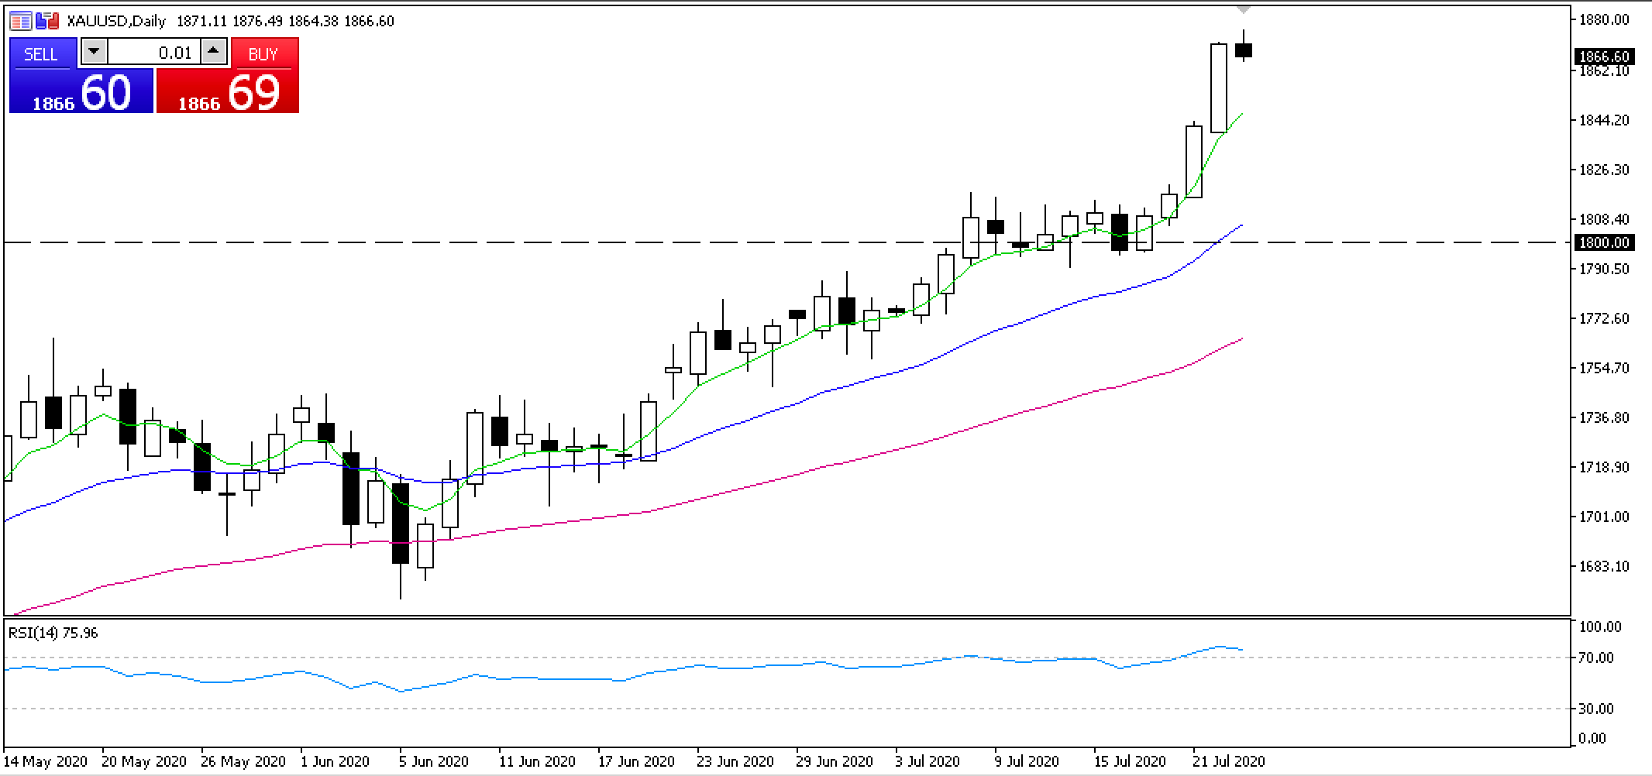
Task: Click the RSI(14) 75.96 indicator label
Action: (53, 633)
